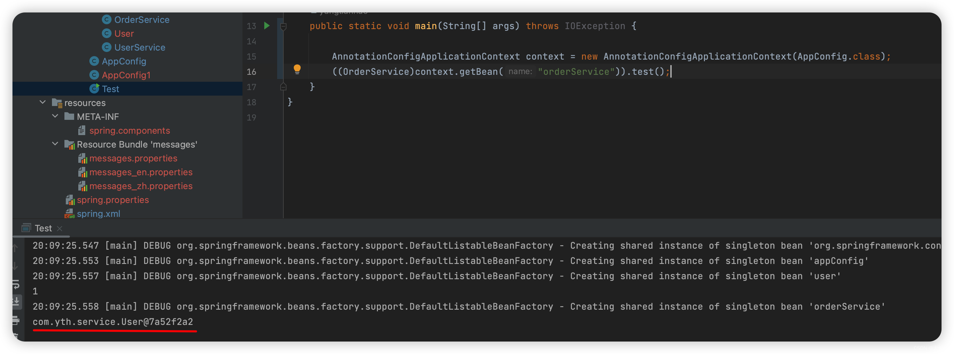Click the console output line '1'
954x354 pixels.
tap(35, 291)
